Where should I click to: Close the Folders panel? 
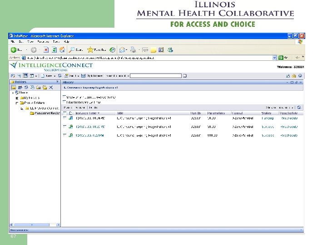(x=57, y=82)
